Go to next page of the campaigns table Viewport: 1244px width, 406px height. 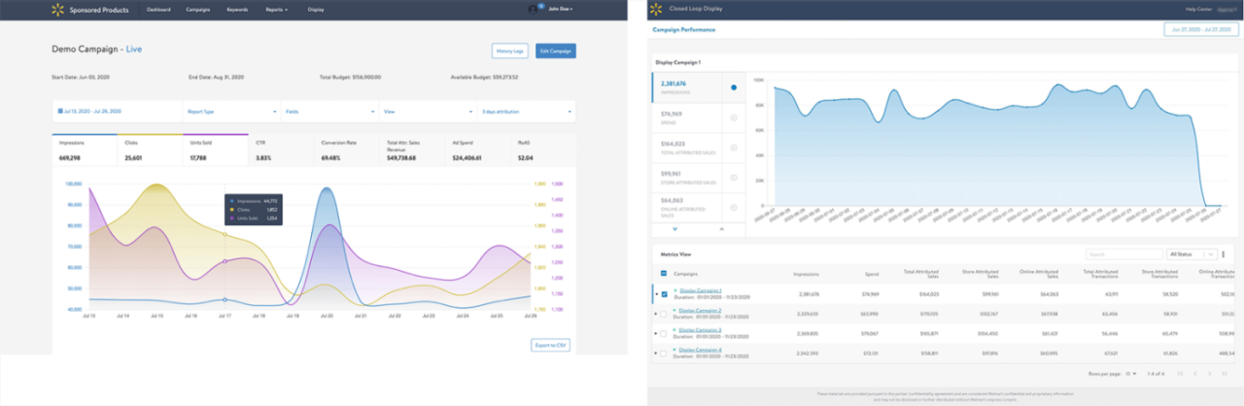pos(1210,374)
